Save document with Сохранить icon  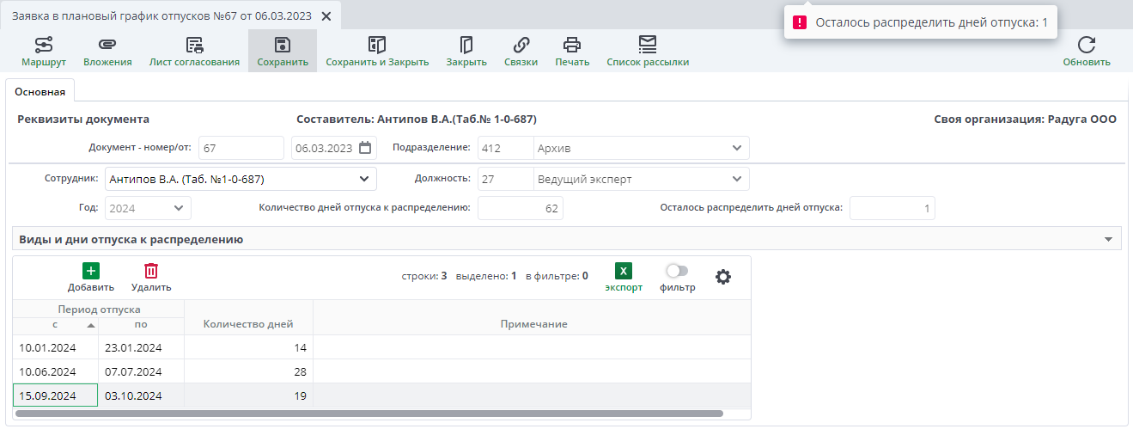point(283,51)
